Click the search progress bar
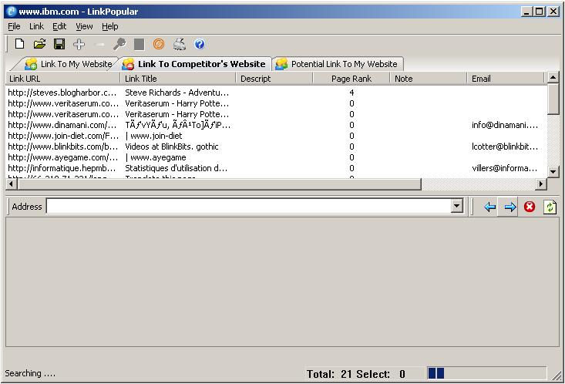565x384 pixels. pyautogui.click(x=486, y=373)
